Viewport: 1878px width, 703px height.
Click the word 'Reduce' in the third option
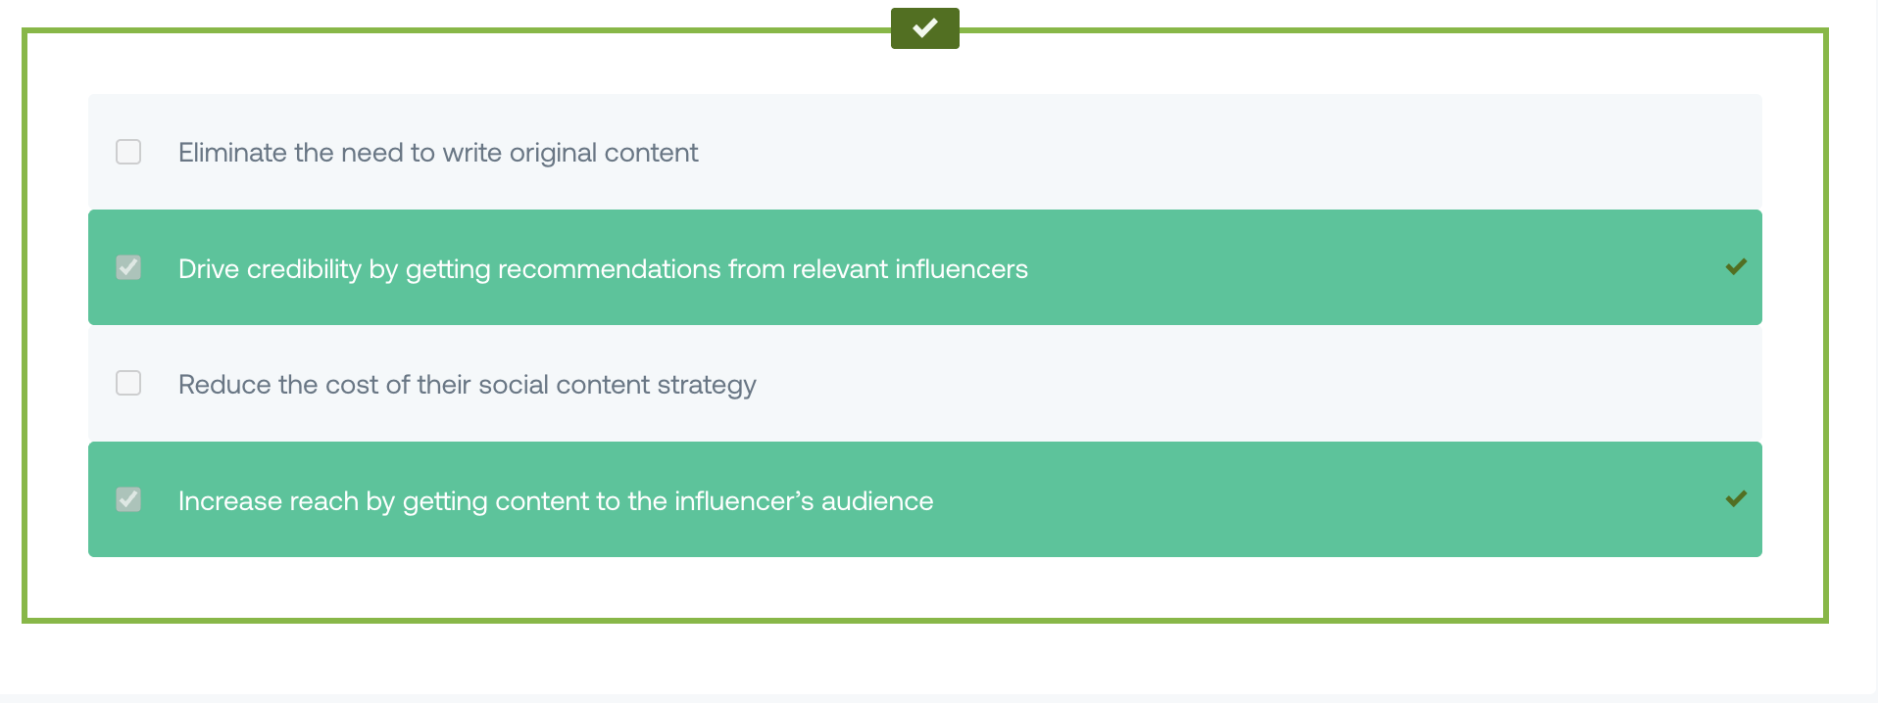click(224, 385)
